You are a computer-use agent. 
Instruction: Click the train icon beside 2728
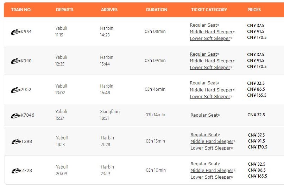coord(16,171)
